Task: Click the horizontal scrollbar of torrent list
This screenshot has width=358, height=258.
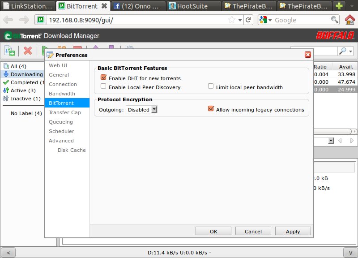Action: tap(333, 131)
